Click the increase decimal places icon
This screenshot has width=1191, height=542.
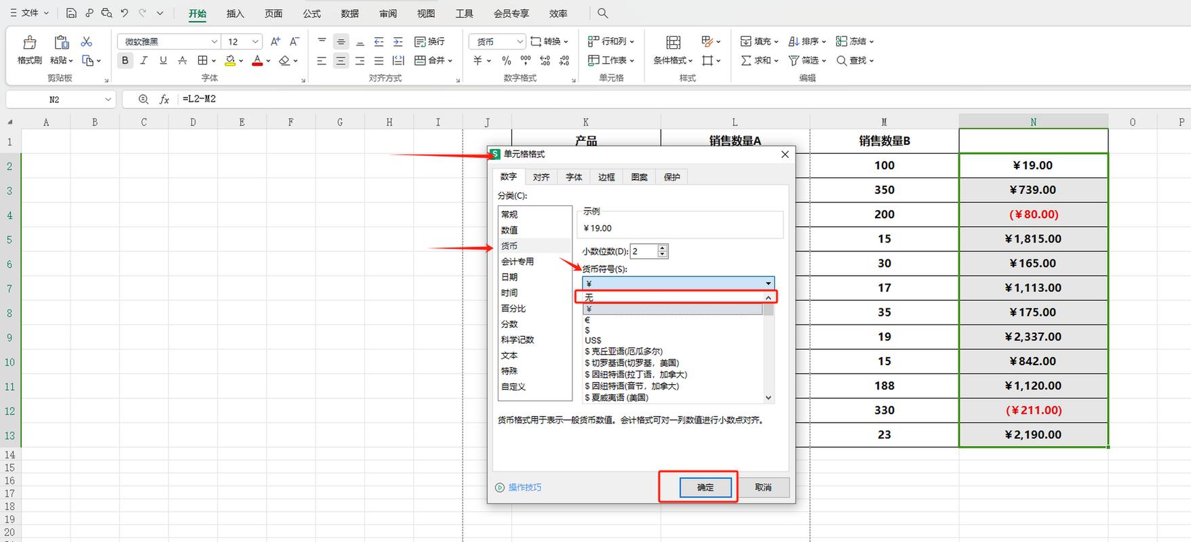point(545,60)
